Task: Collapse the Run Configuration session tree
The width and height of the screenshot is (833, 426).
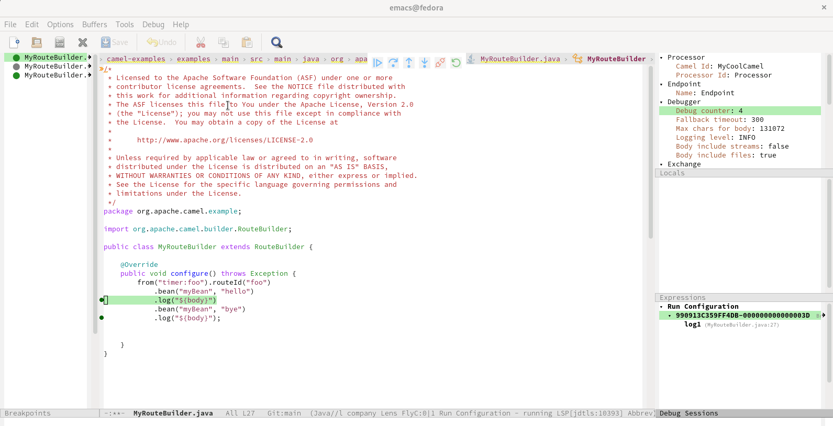Action: (661, 307)
